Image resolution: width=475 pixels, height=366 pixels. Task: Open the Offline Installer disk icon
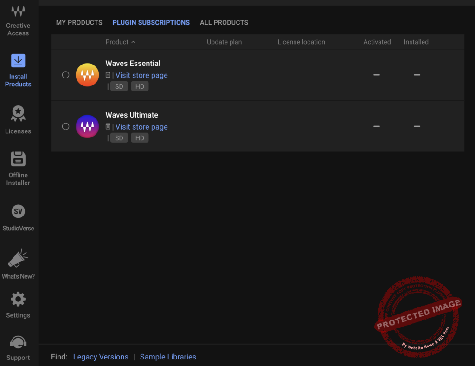[x=18, y=159]
